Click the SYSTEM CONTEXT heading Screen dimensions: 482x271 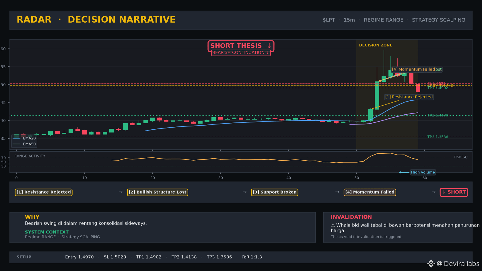click(x=47, y=232)
